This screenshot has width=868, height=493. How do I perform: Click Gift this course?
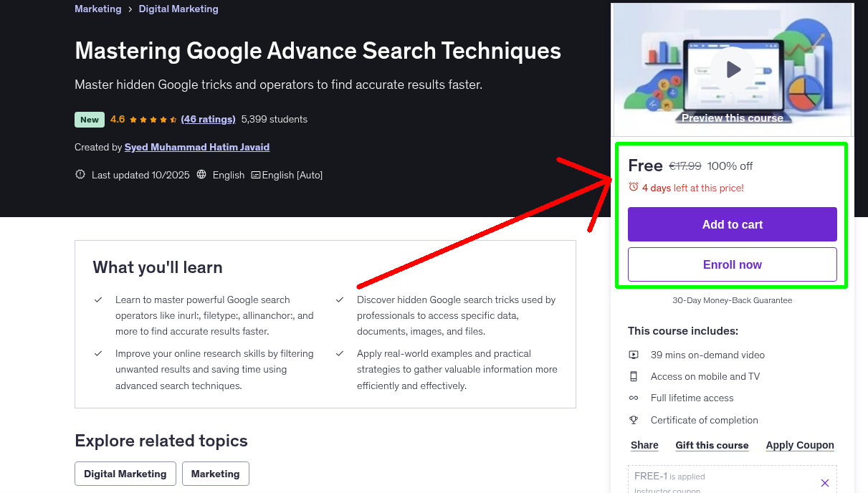(712, 445)
